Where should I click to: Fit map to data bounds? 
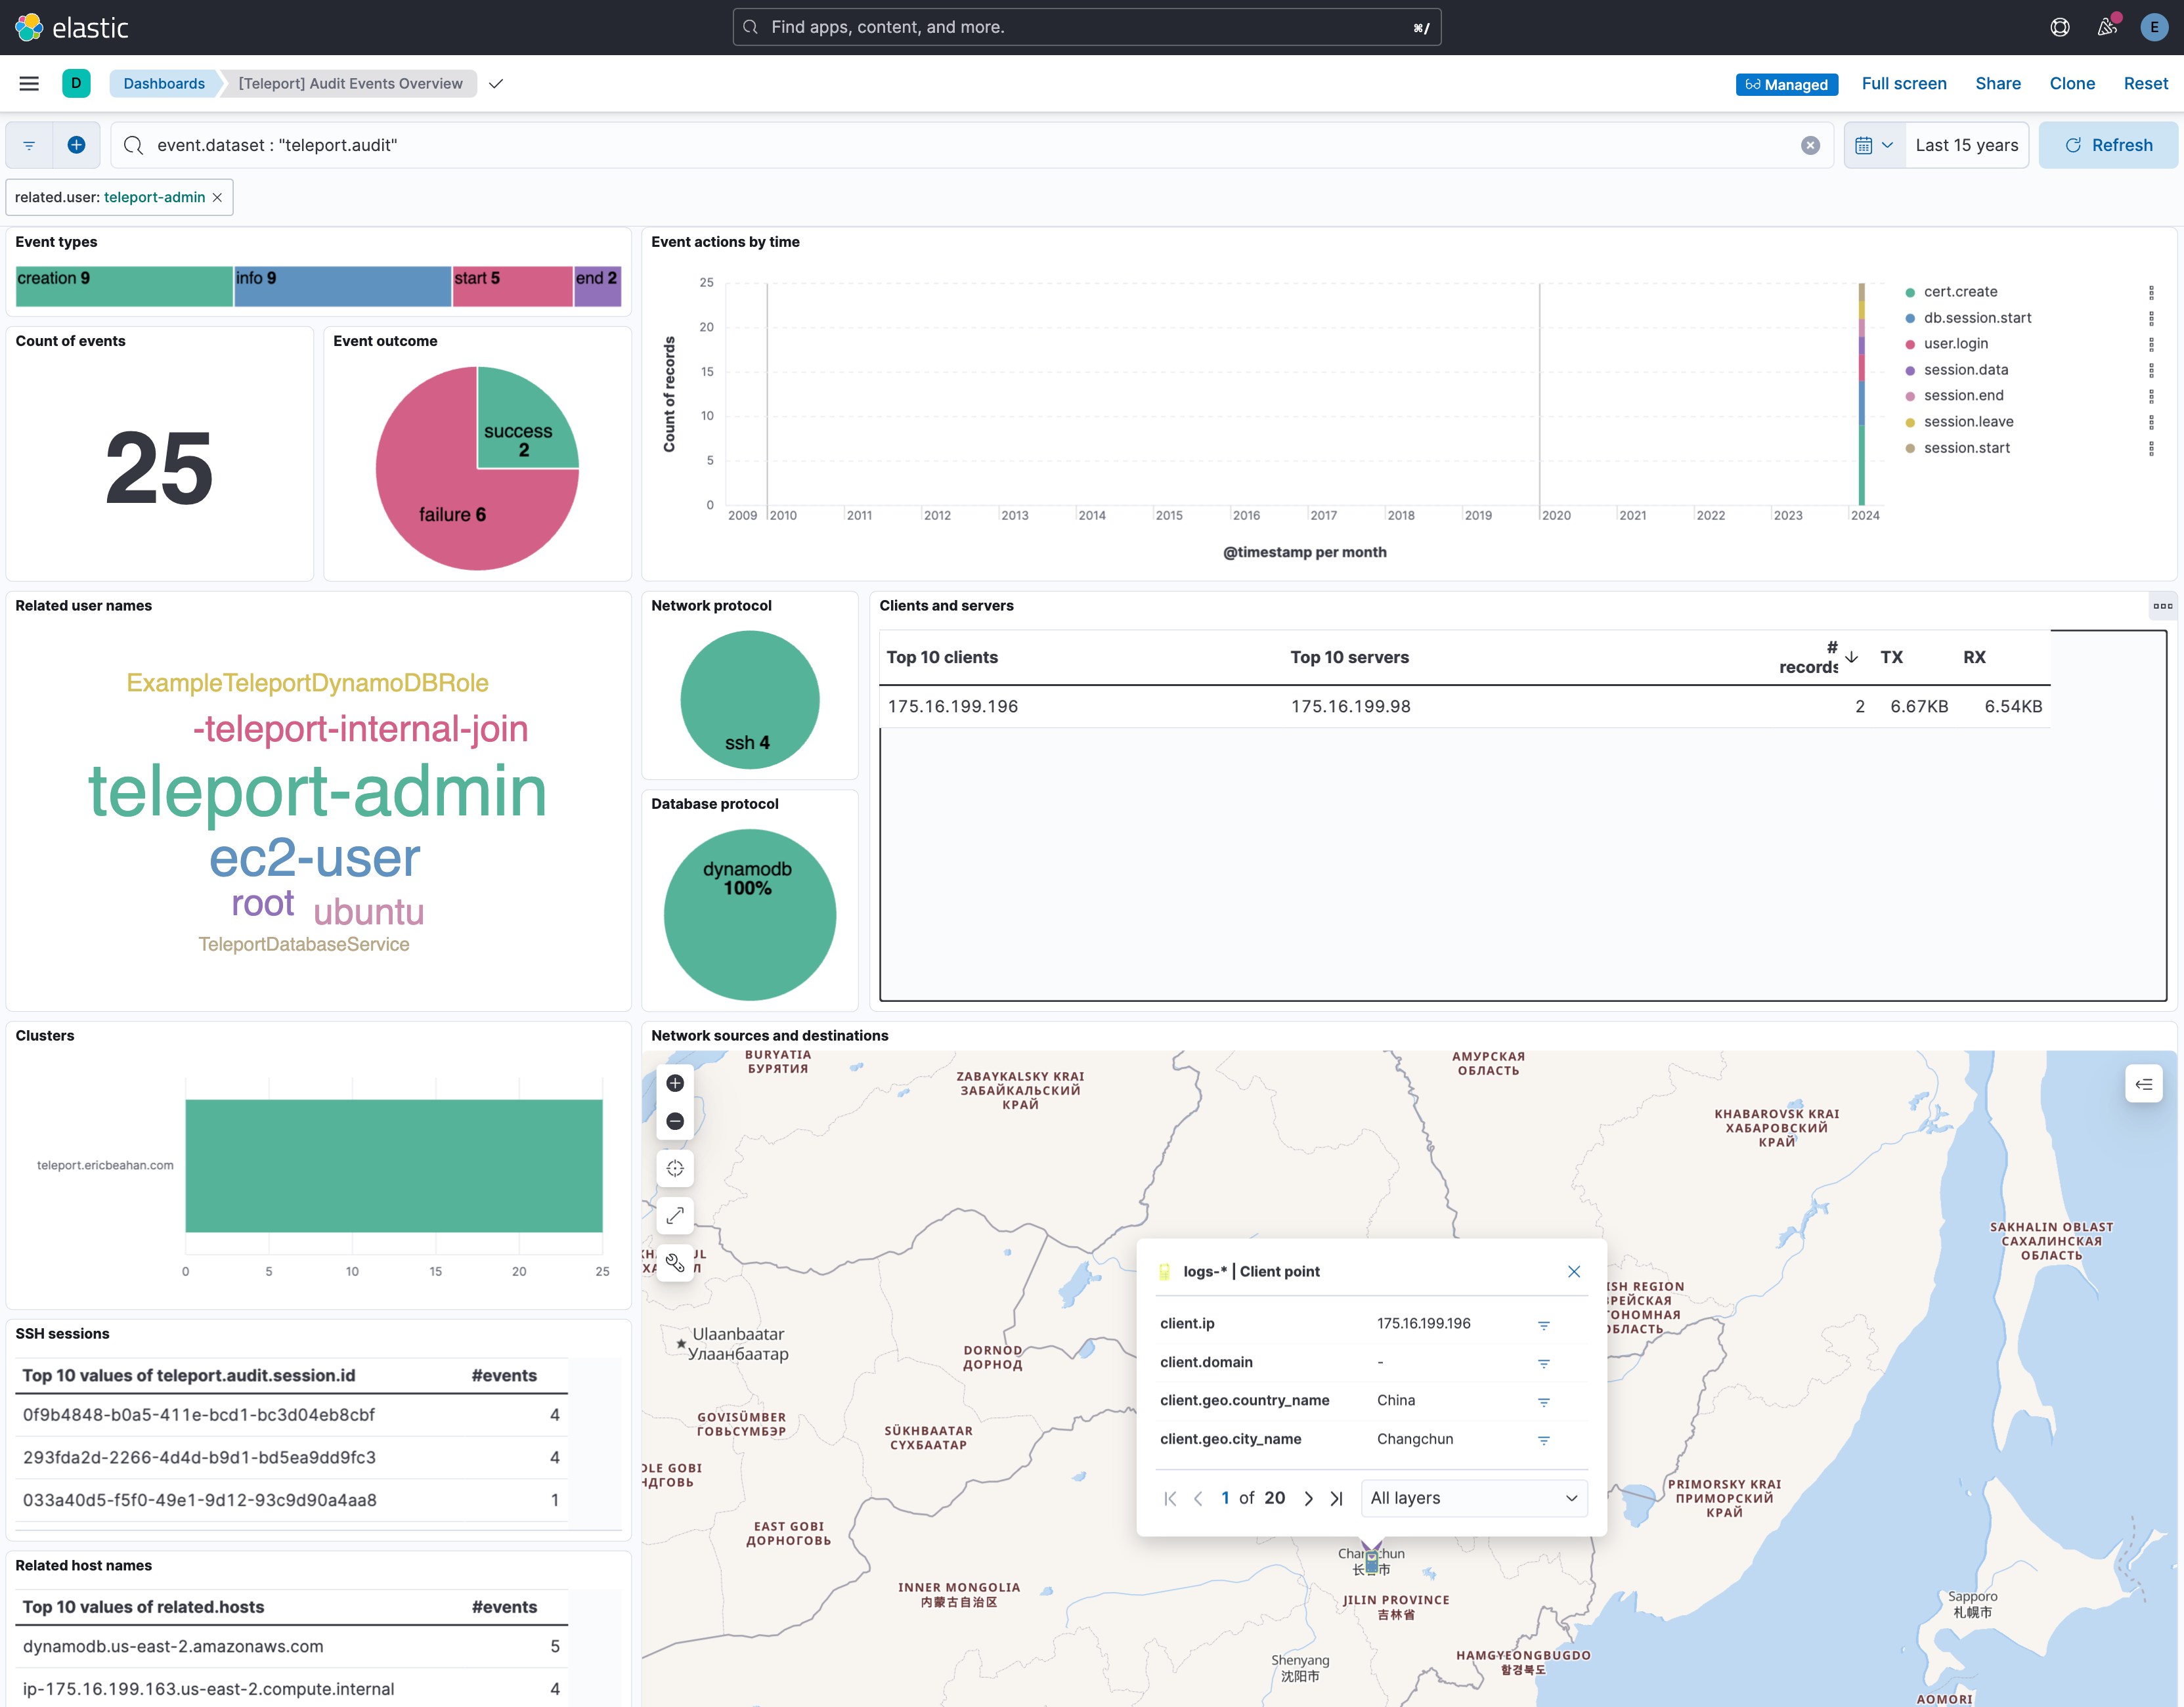click(675, 1168)
